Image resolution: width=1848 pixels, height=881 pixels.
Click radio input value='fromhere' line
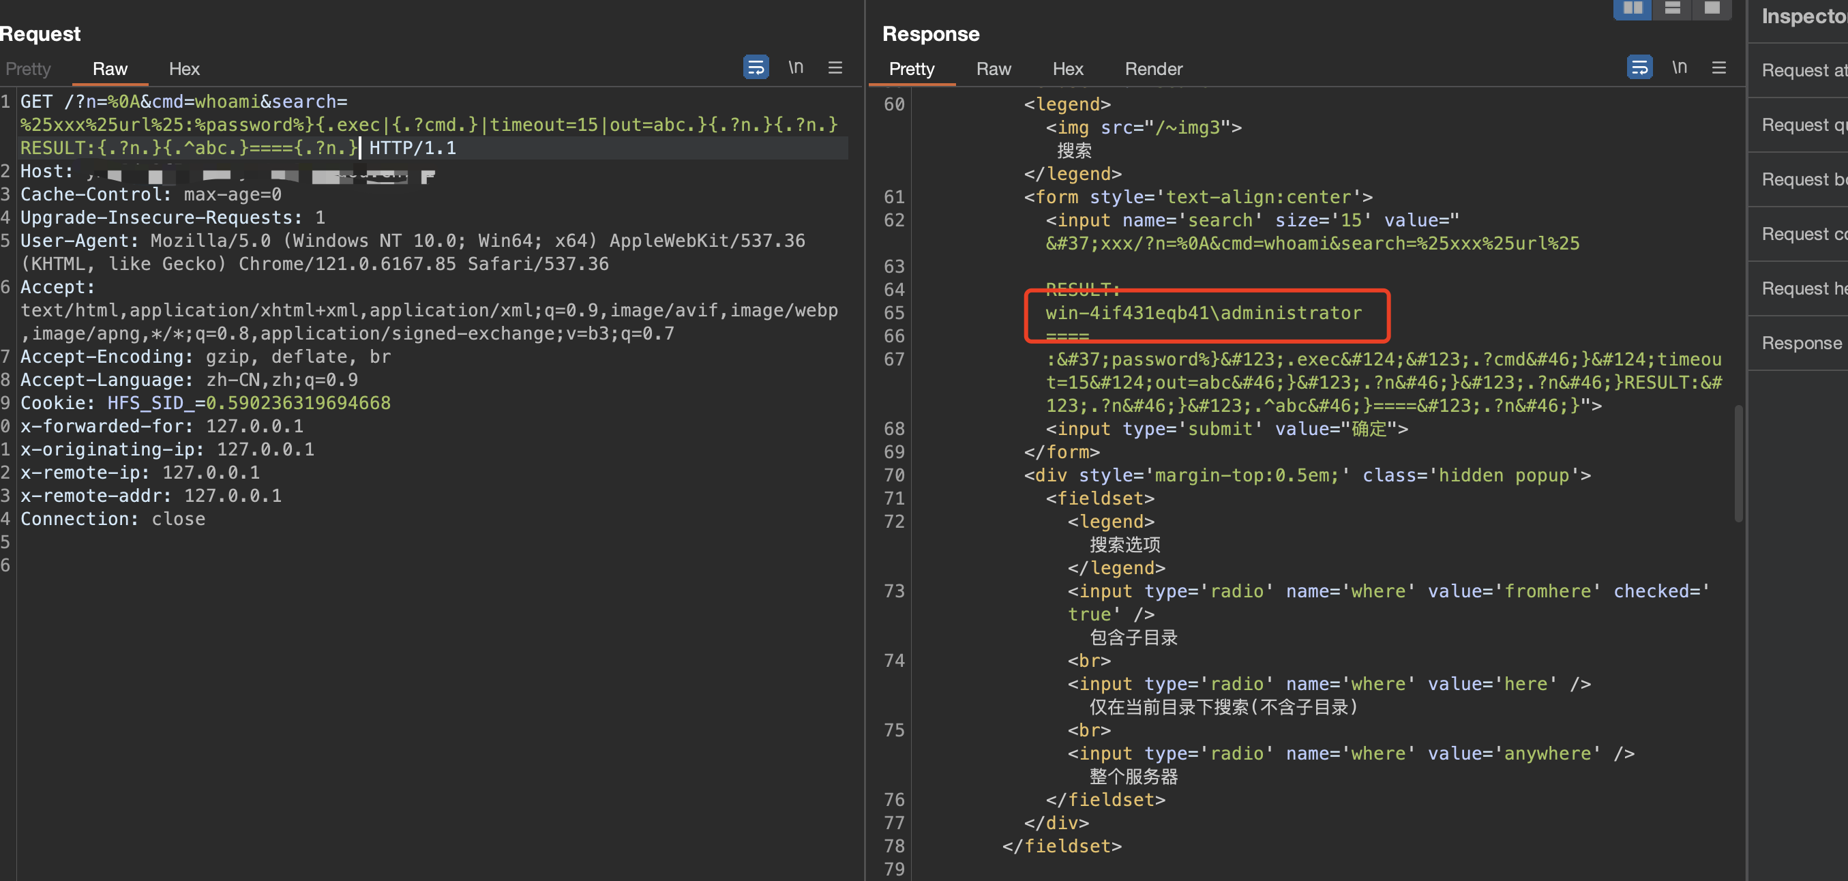(x=1390, y=603)
